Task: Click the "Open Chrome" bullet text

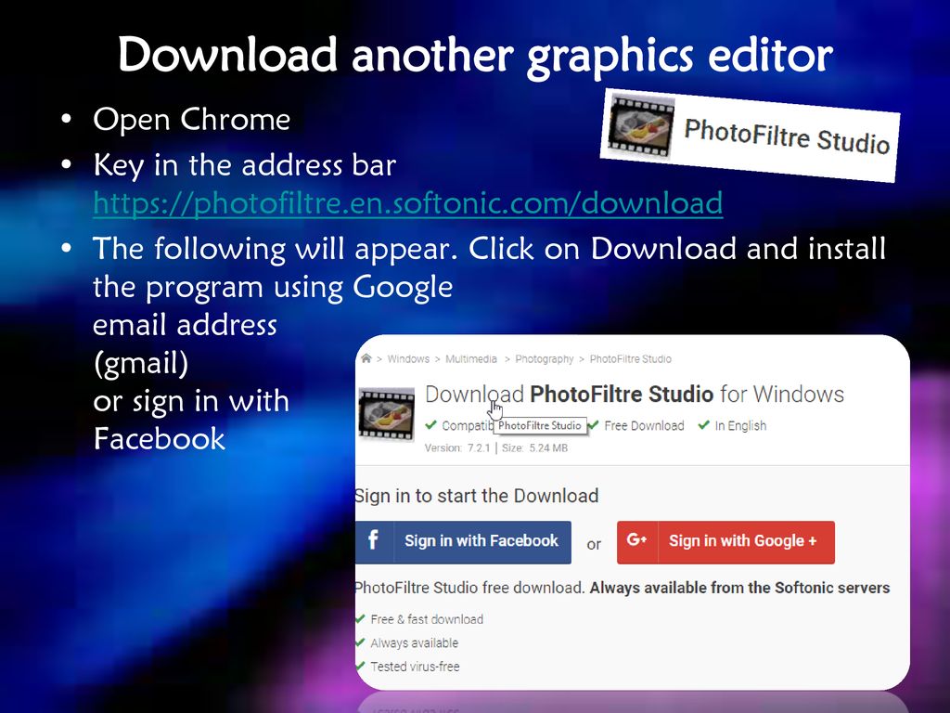Action: tap(191, 119)
